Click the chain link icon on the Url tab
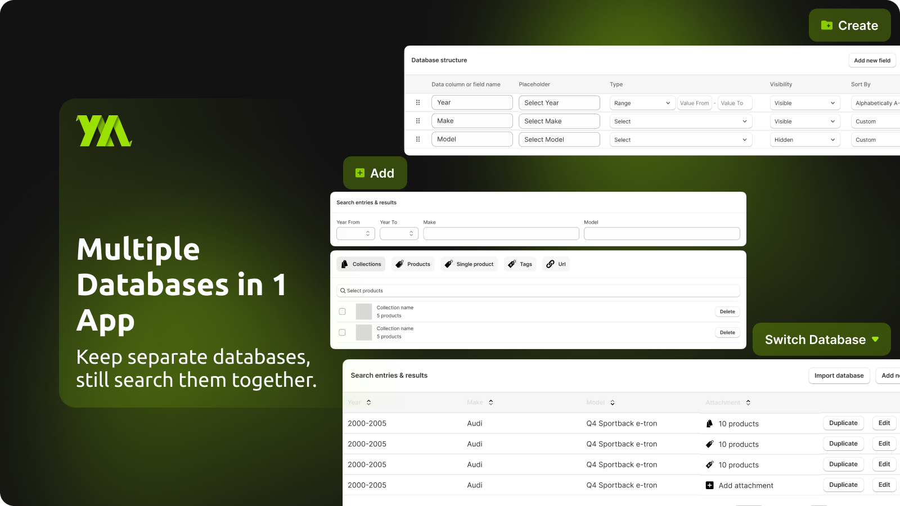The height and width of the screenshot is (506, 900). (x=550, y=264)
